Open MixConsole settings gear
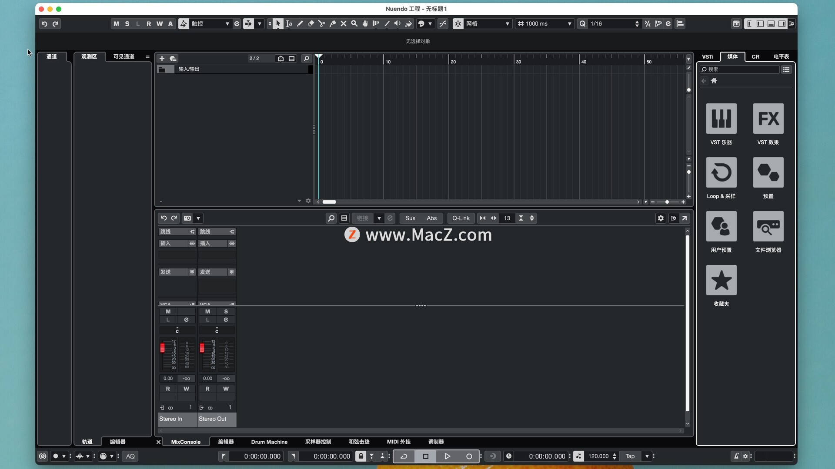835x469 pixels. tap(661, 218)
